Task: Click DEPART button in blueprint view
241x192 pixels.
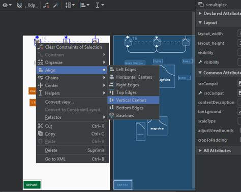Action: coord(123,185)
